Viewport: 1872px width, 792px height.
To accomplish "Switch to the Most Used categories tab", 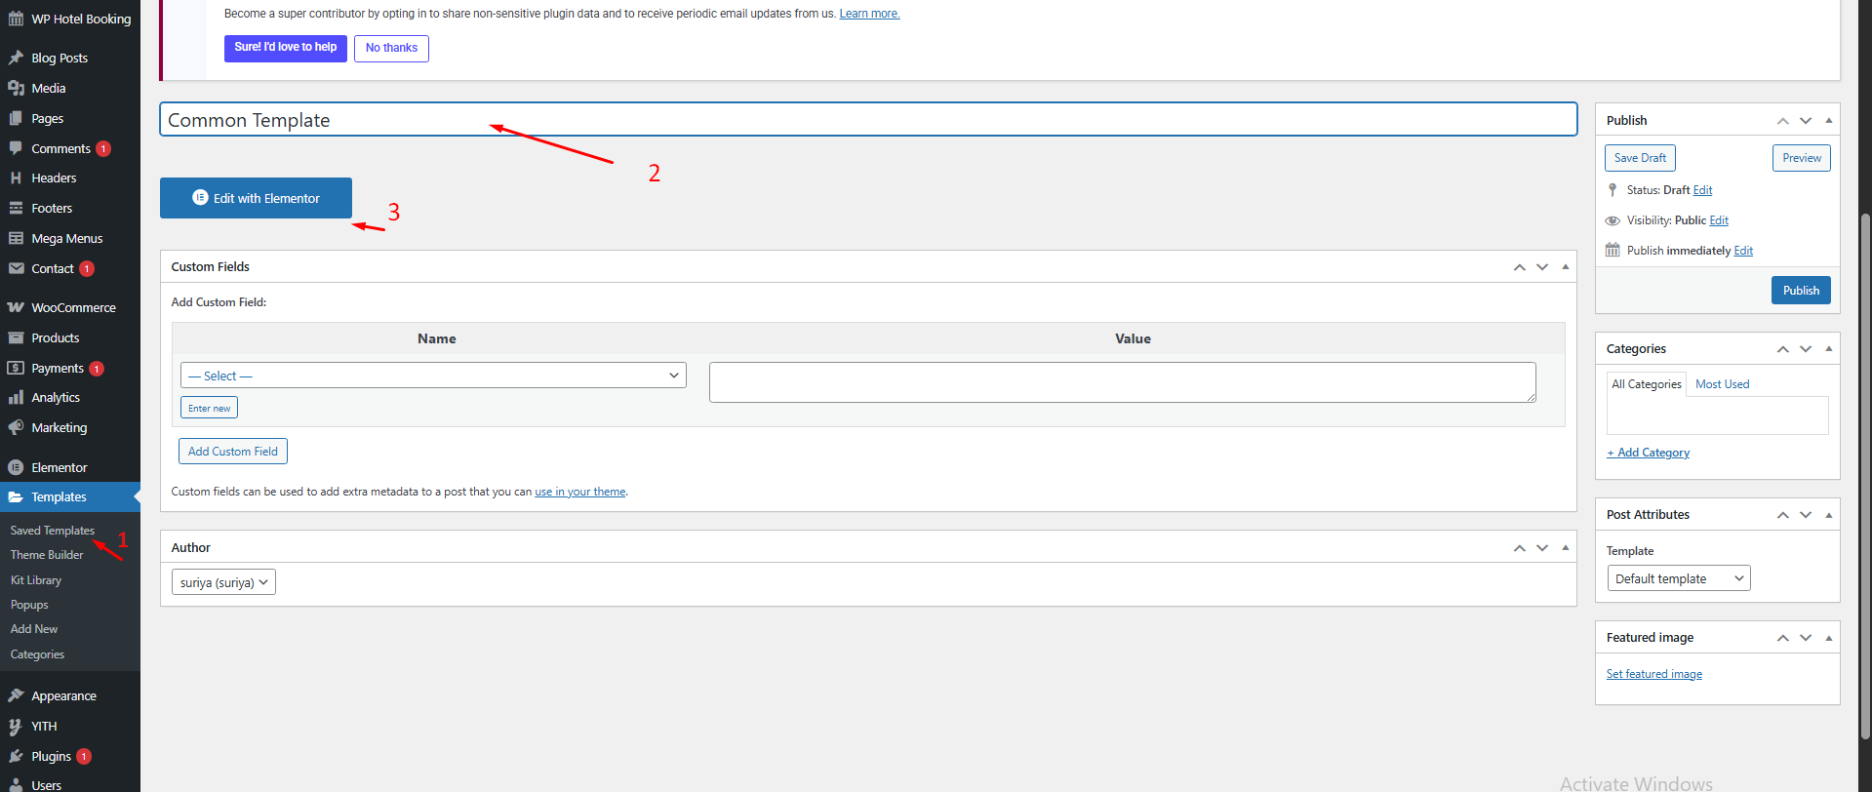I will [1722, 384].
